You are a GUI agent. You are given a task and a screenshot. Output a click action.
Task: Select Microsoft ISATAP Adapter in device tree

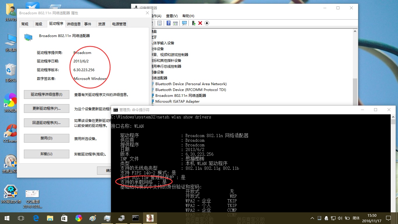[x=177, y=101]
